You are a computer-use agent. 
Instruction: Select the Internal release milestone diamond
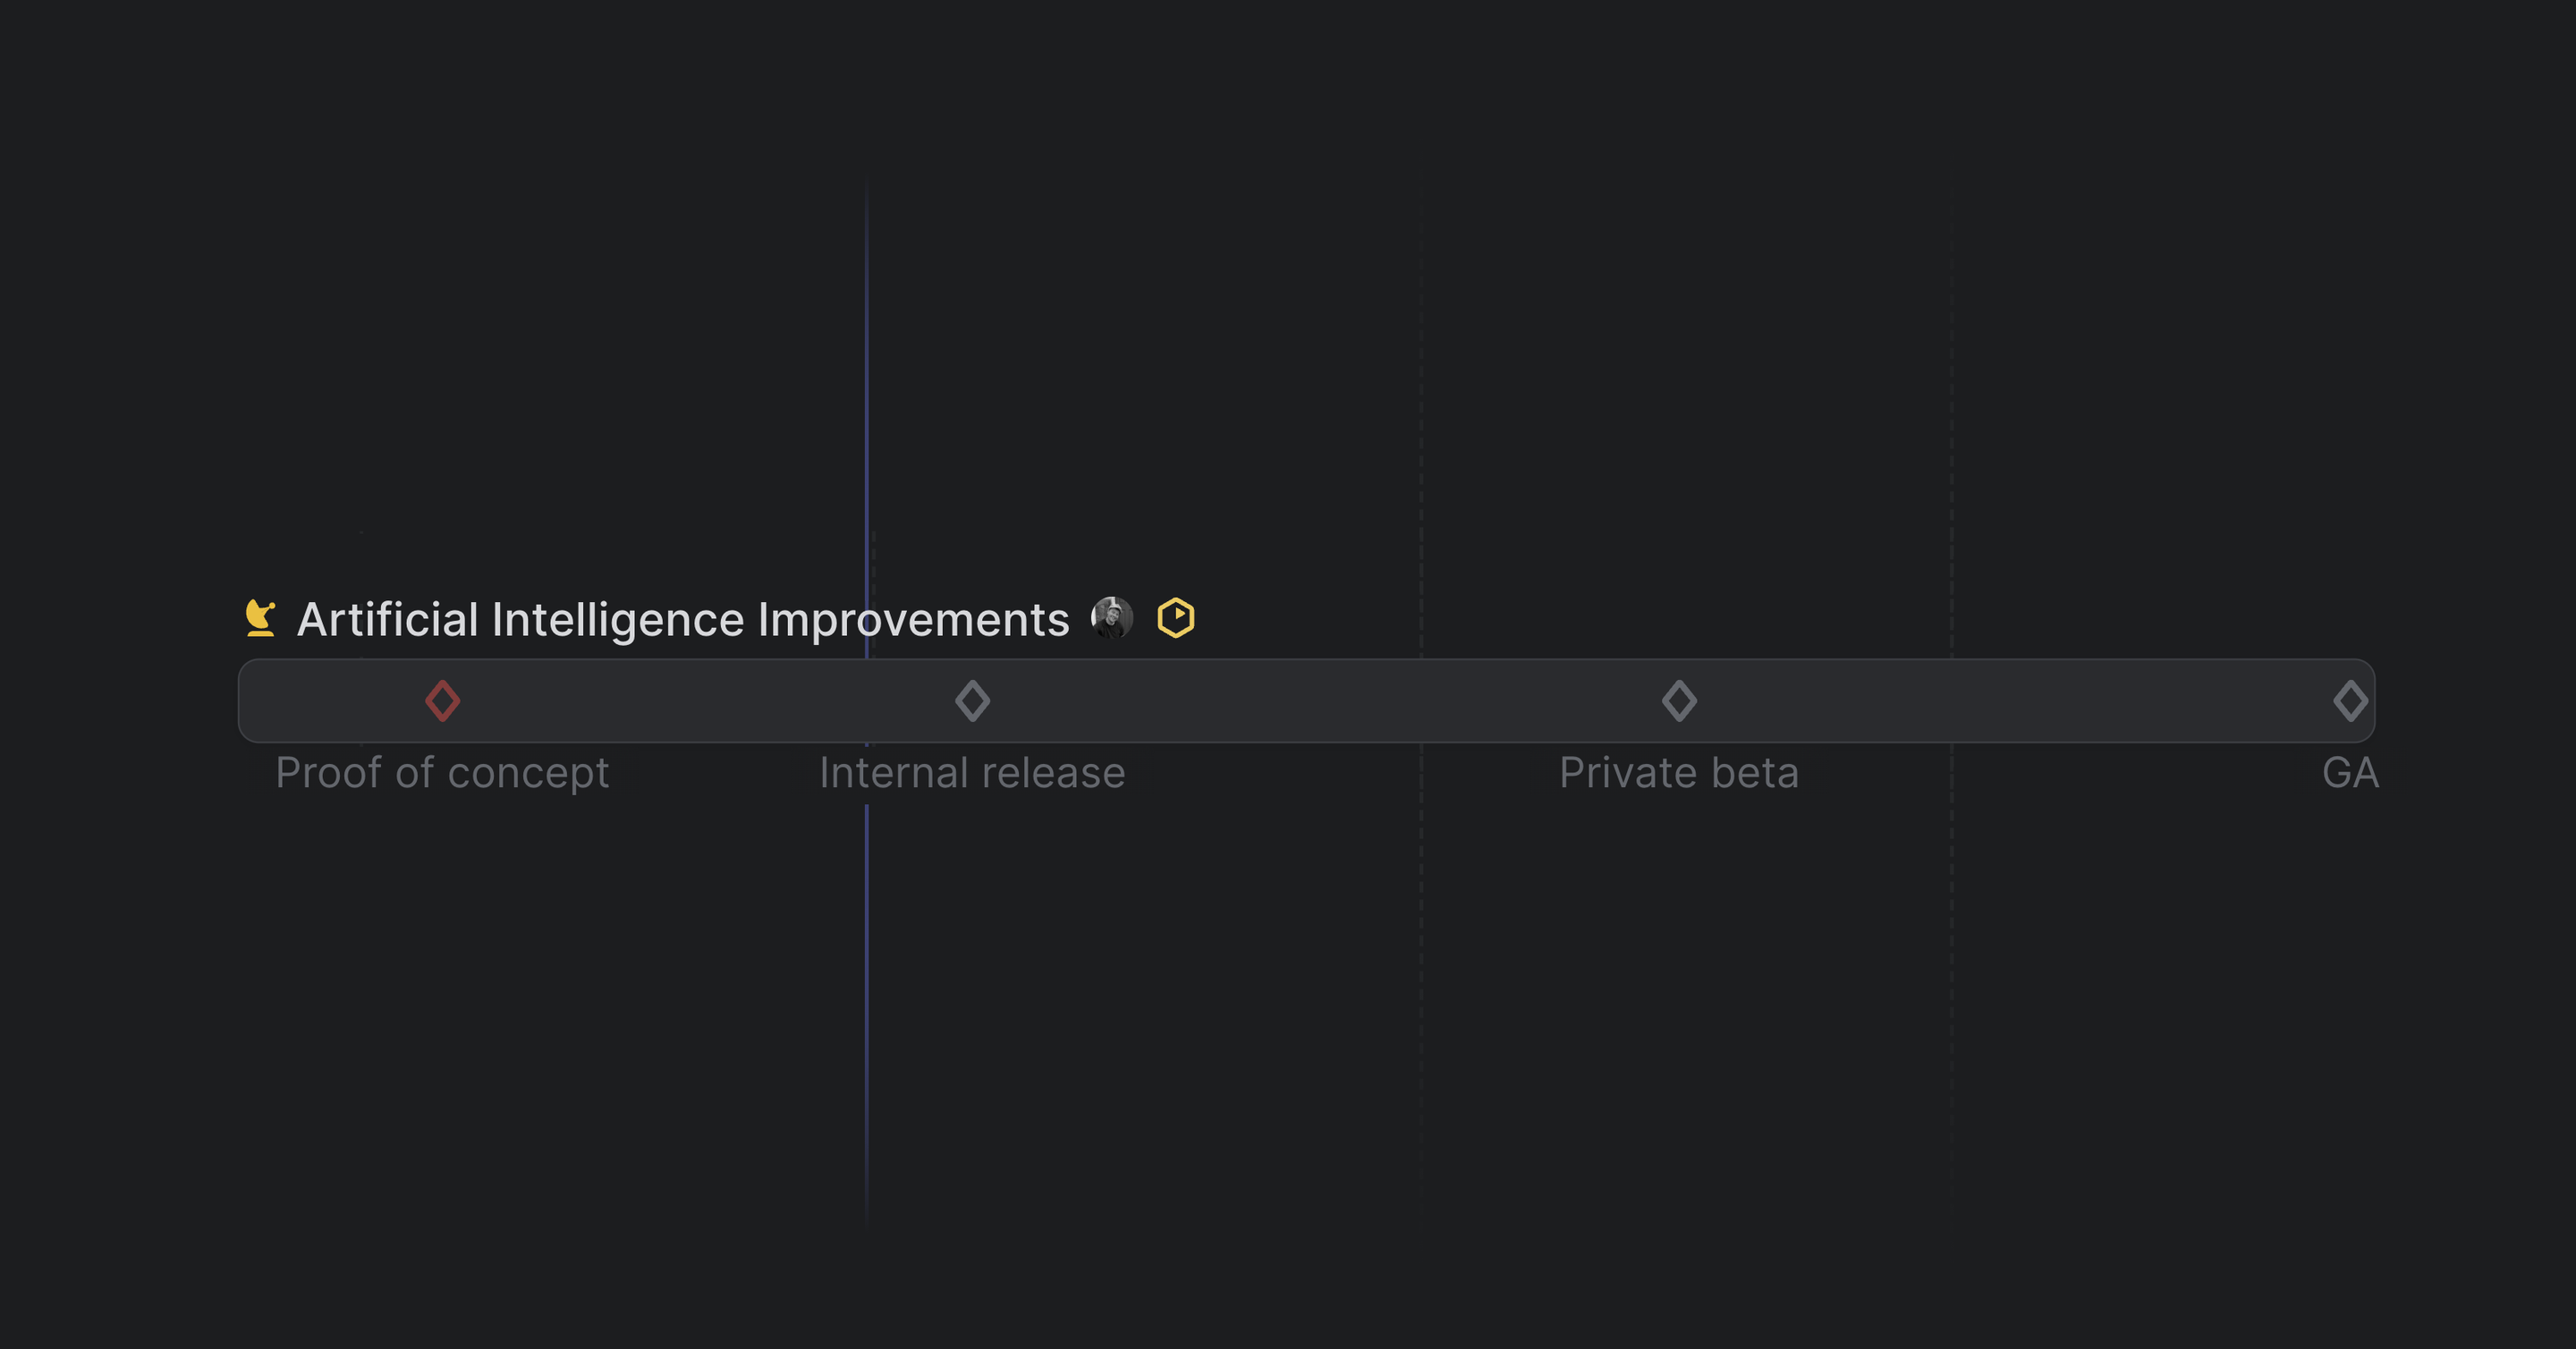[972, 701]
